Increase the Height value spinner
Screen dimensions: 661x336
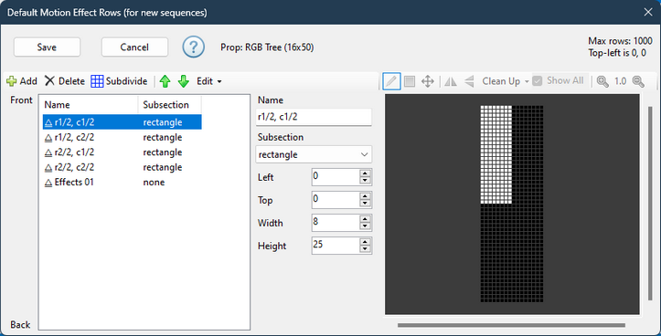point(365,241)
